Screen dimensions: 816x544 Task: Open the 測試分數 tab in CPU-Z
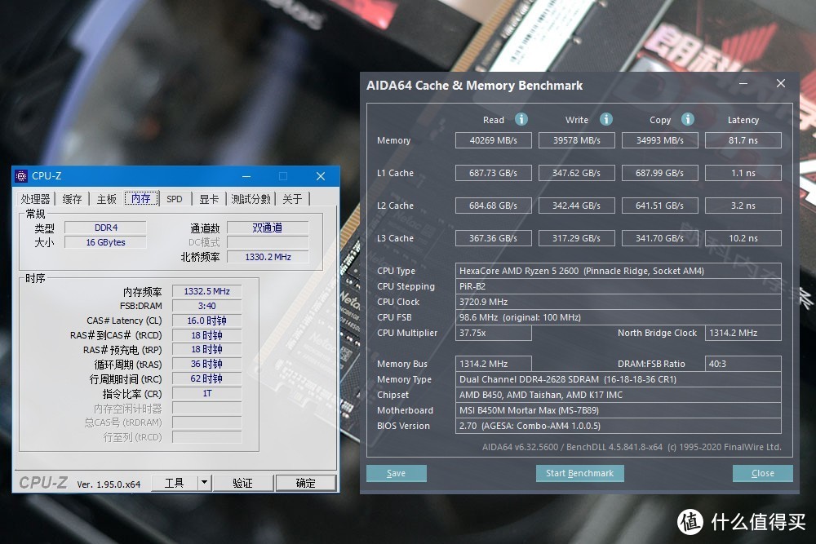click(251, 199)
